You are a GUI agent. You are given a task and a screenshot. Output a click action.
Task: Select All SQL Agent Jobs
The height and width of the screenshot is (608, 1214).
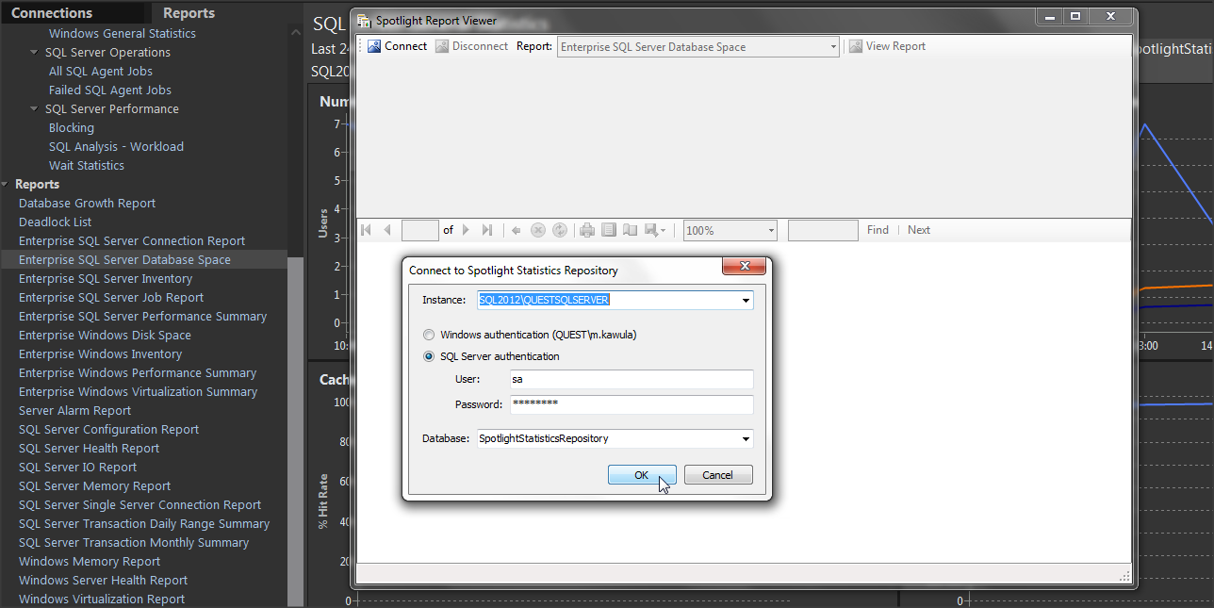(101, 71)
